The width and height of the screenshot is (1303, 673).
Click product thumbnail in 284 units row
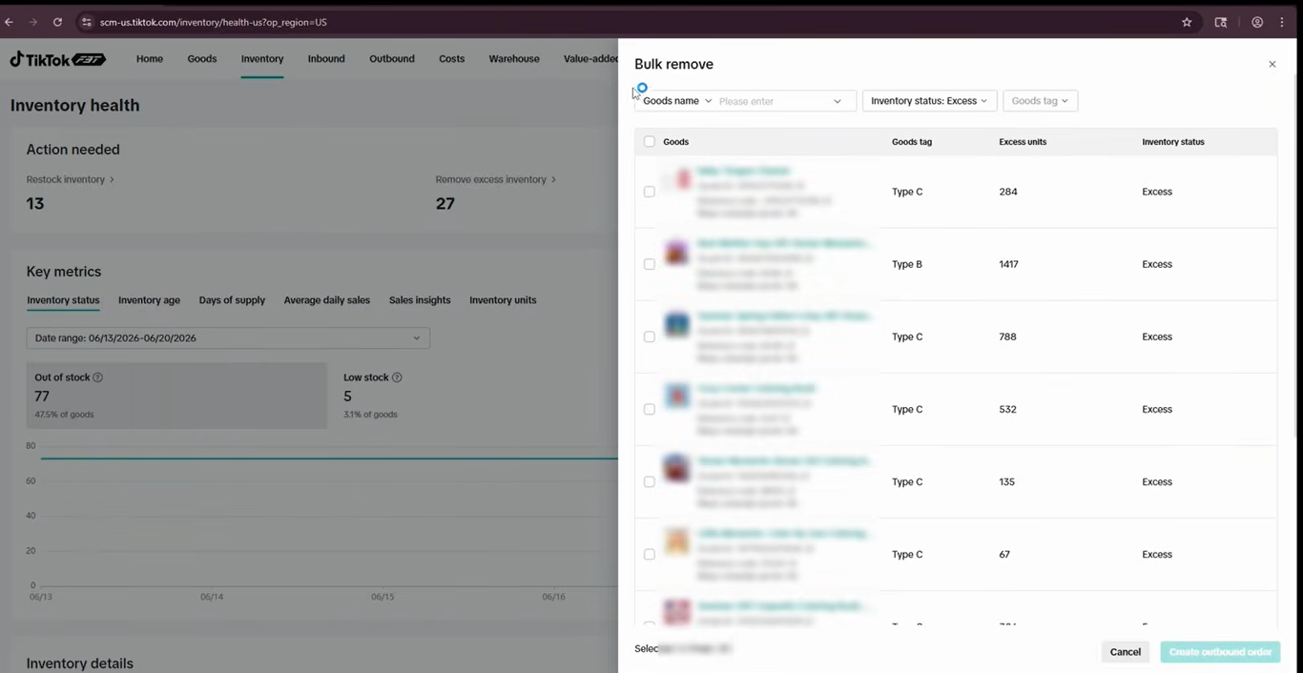pyautogui.click(x=678, y=179)
